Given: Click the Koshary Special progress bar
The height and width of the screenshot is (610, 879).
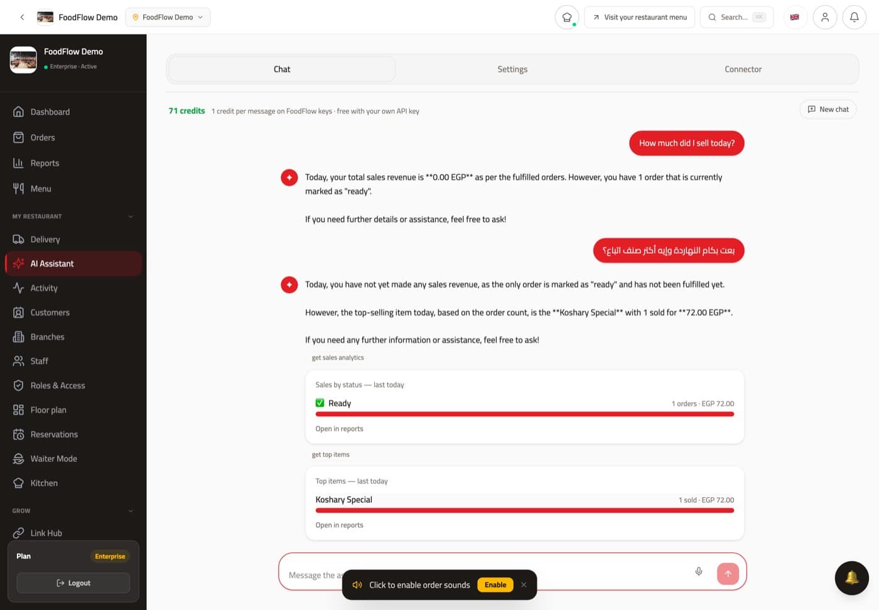Looking at the screenshot, I should pyautogui.click(x=524, y=511).
